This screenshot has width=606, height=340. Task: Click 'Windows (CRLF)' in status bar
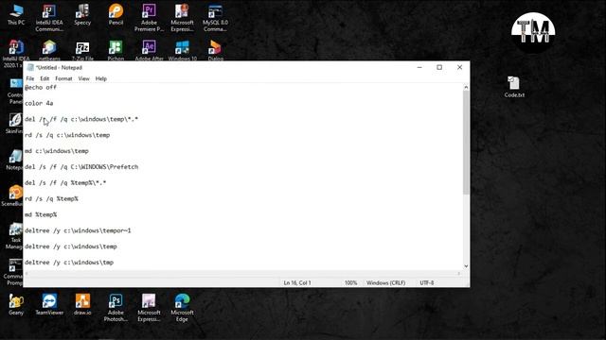pos(385,283)
